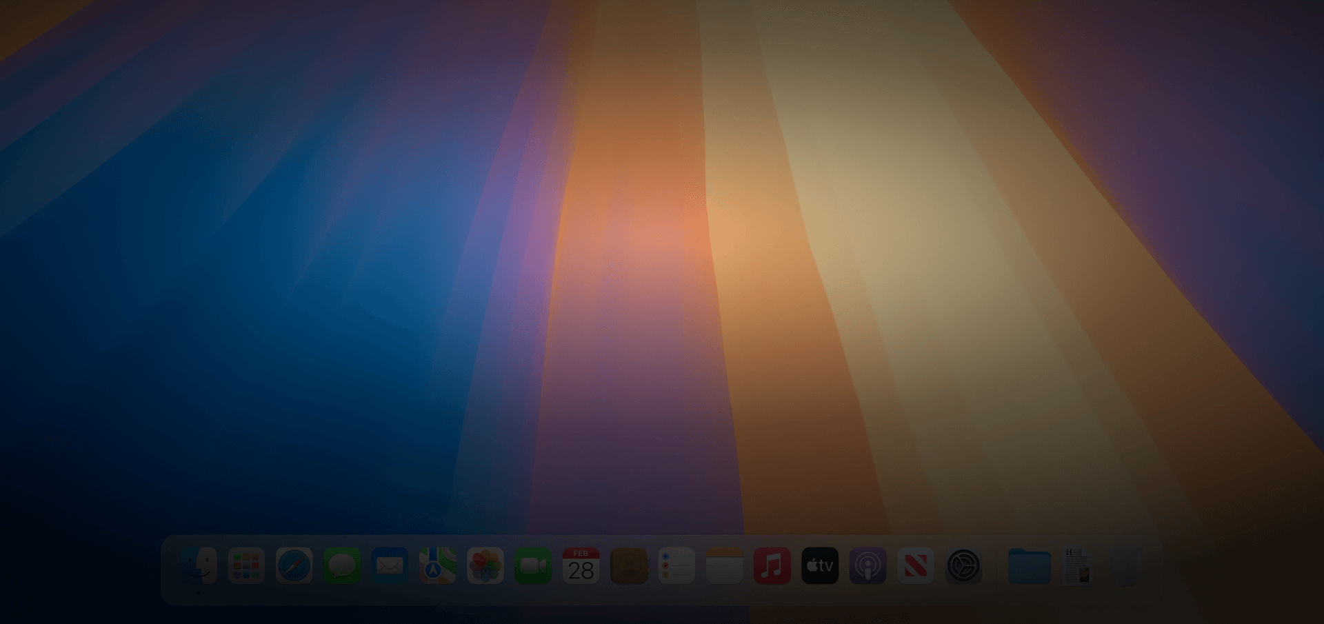This screenshot has height=624, width=1324.
Task: Open the Contacts app
Action: click(629, 566)
